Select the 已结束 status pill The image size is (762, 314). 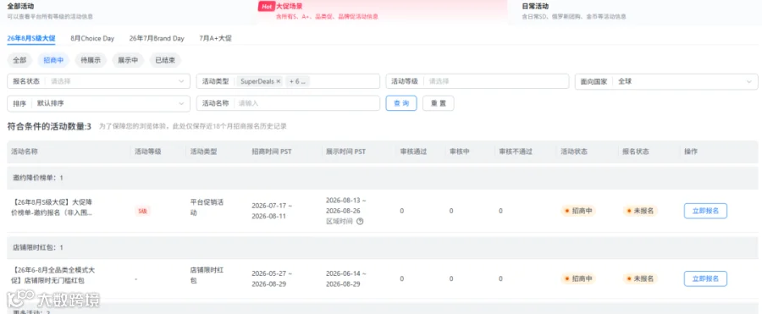click(x=165, y=60)
